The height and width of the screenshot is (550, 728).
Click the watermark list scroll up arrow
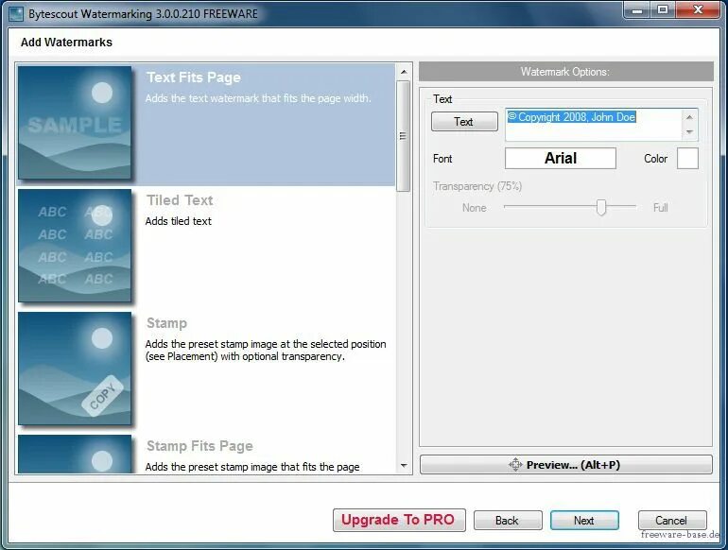coord(404,72)
